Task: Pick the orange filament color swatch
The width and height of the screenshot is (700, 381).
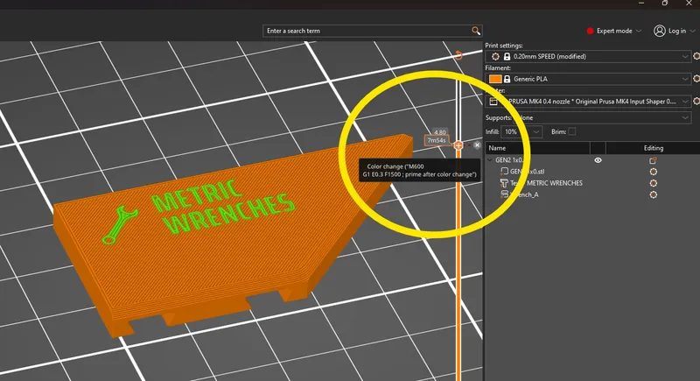Action: (x=495, y=79)
